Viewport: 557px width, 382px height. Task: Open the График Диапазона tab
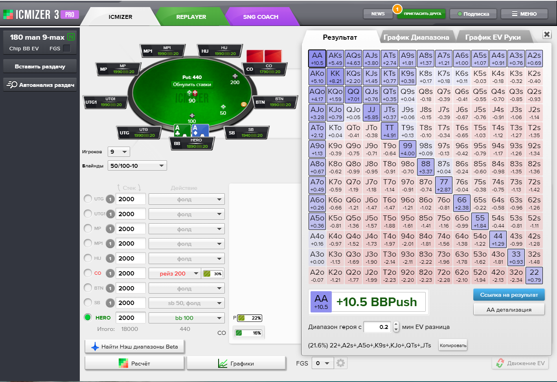[x=416, y=37]
